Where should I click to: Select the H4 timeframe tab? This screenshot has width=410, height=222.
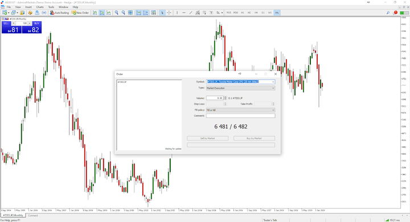256,13
